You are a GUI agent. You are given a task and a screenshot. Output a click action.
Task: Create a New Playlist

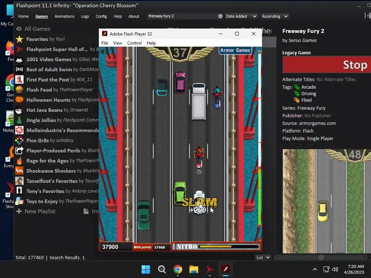coord(36,211)
